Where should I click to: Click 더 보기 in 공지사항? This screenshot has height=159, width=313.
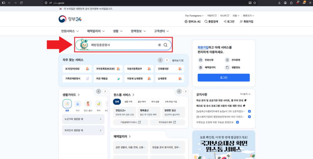tap(245, 94)
